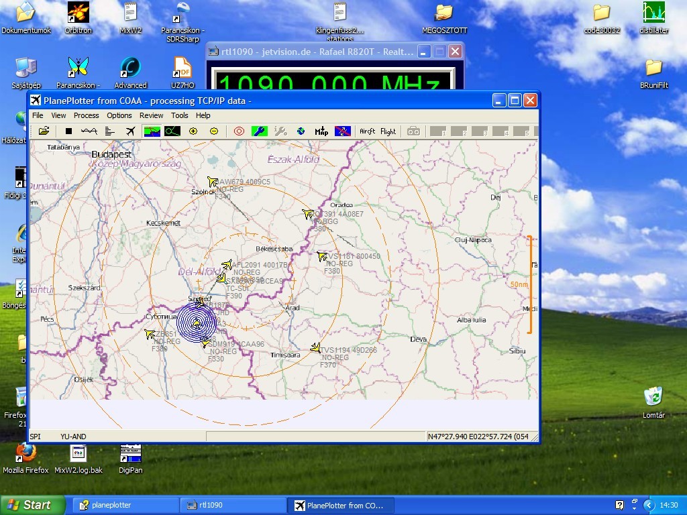This screenshot has height=515, width=687.
Task: Switch to the signal waveform view
Action: click(89, 131)
